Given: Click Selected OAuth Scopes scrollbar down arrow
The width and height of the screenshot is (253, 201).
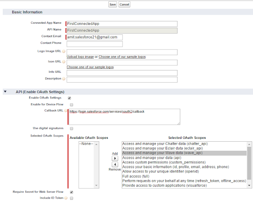Looking at the screenshot, I should pos(249,186).
